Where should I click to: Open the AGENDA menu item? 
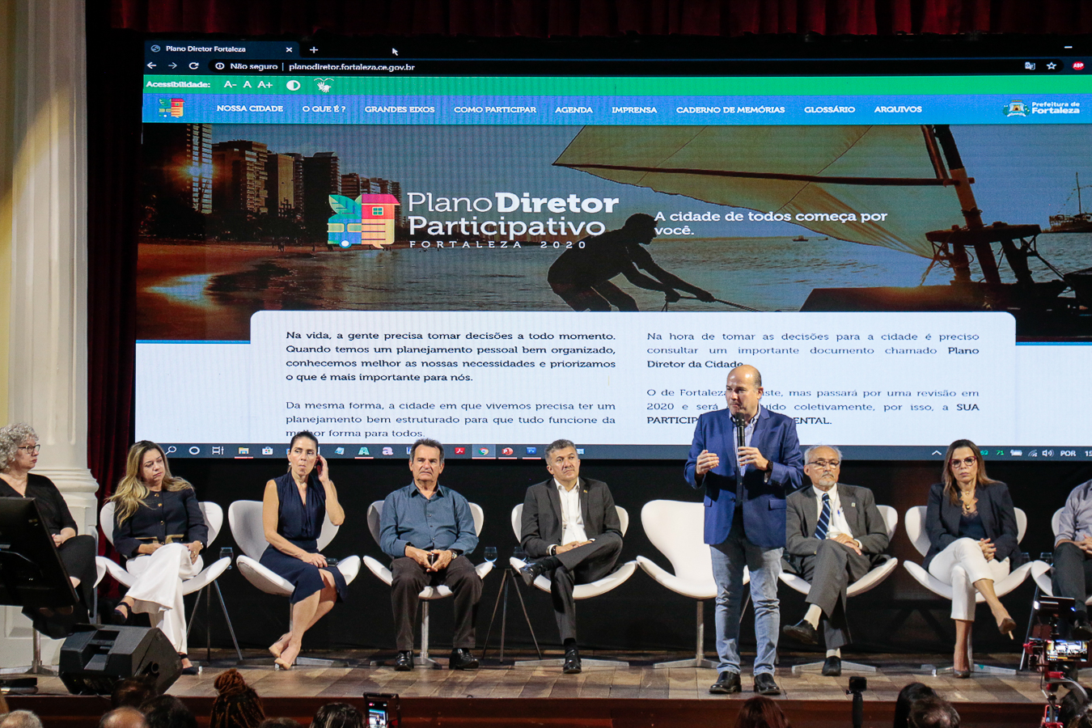tap(574, 109)
